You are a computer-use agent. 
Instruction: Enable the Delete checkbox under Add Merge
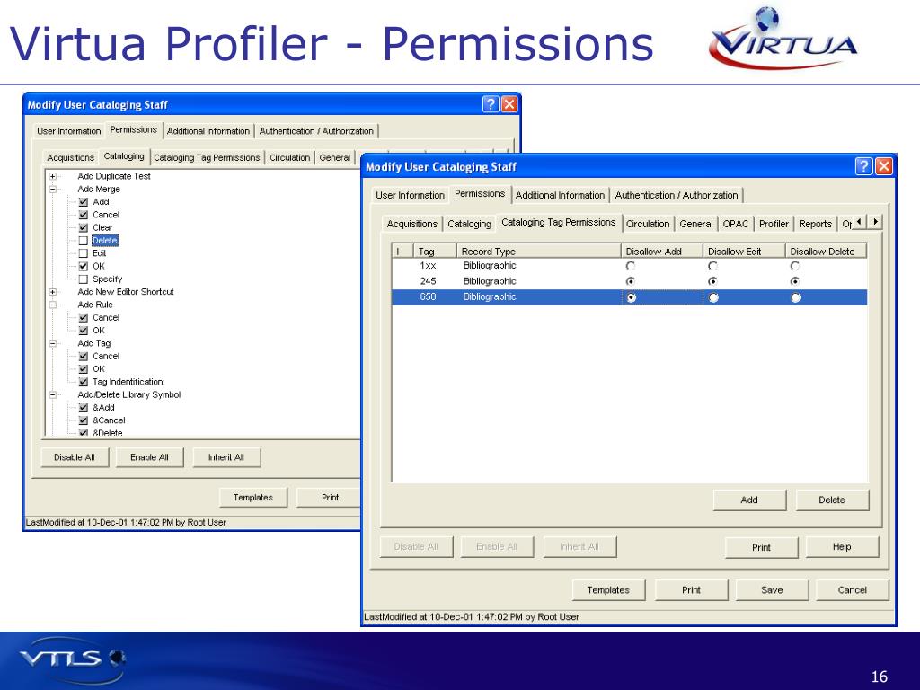[x=84, y=241]
